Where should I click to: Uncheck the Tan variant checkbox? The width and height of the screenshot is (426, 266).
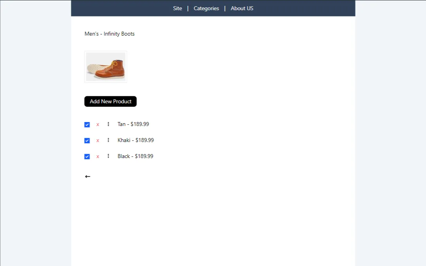[87, 124]
